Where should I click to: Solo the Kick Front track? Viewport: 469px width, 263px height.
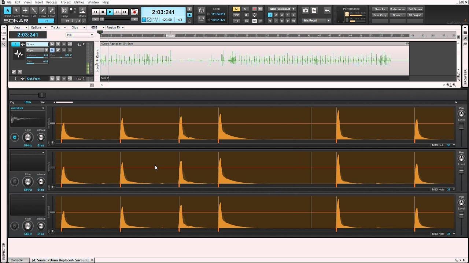click(x=58, y=79)
